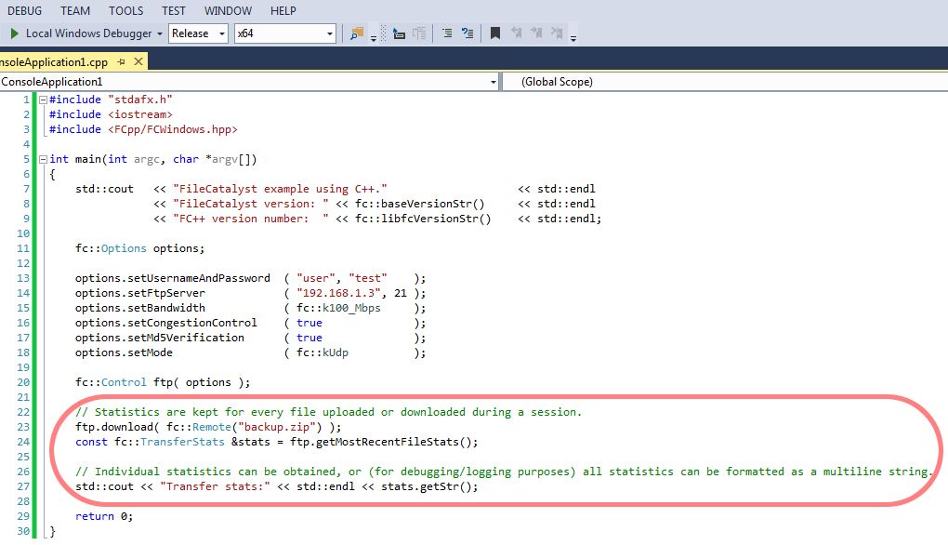This screenshot has height=545, width=948.
Task: Collapse the #include block on line 1
Action: pyautogui.click(x=43, y=100)
